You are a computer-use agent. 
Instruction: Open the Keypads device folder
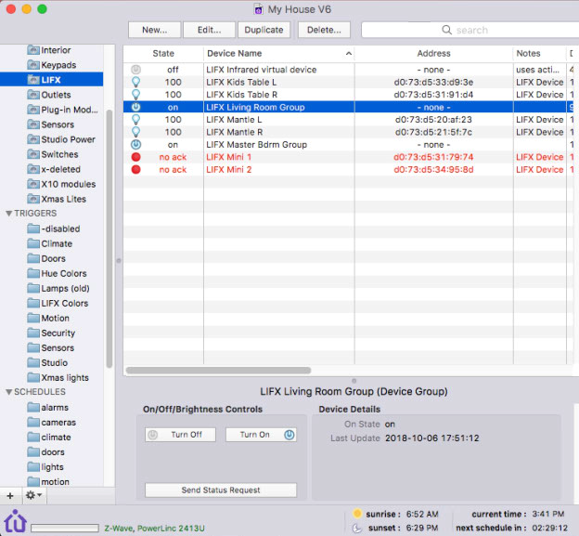point(52,65)
